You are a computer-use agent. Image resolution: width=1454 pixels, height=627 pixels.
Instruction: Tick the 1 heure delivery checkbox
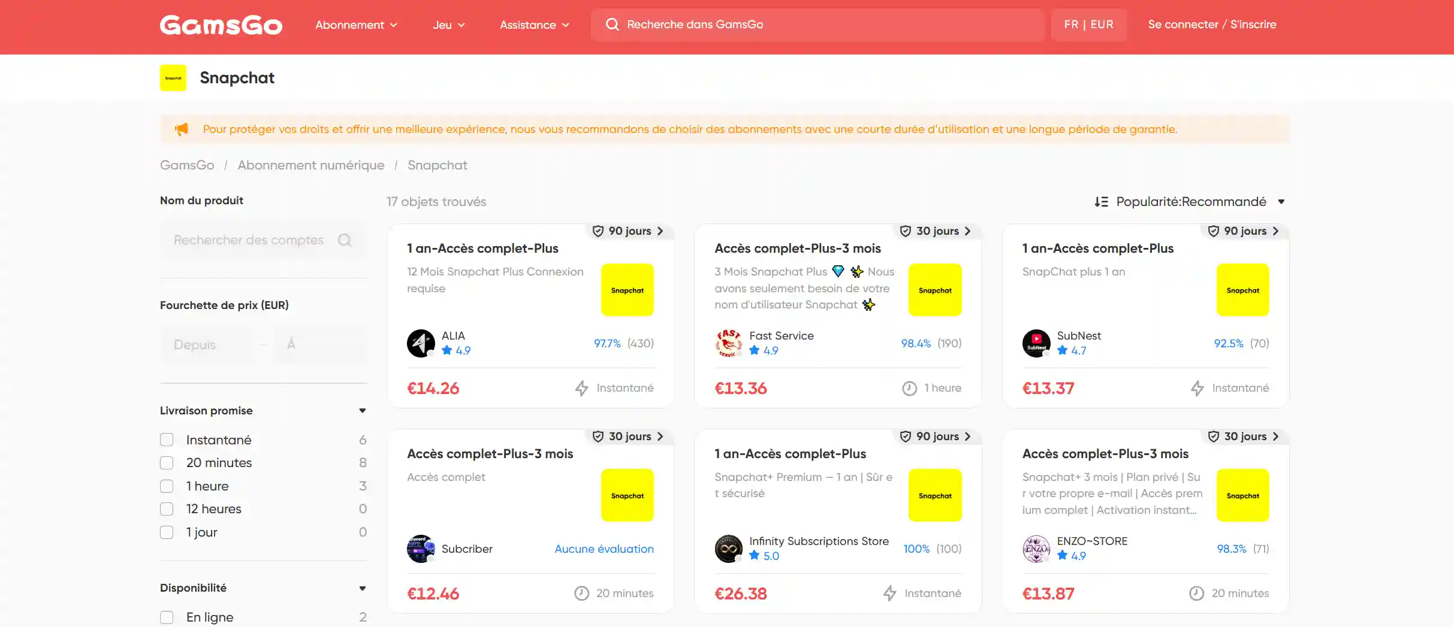[x=167, y=486]
